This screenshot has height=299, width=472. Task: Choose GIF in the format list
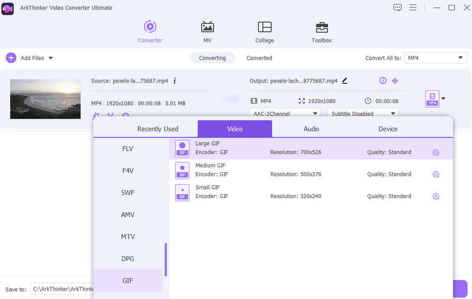coord(127,280)
